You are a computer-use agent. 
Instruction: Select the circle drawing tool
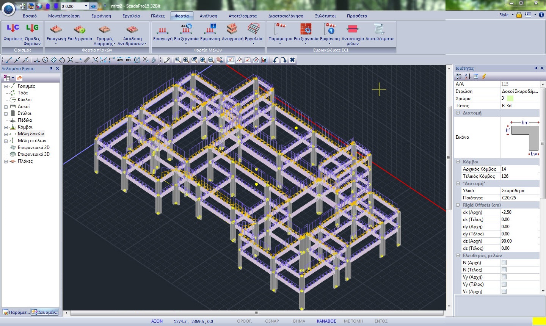(x=45, y=60)
